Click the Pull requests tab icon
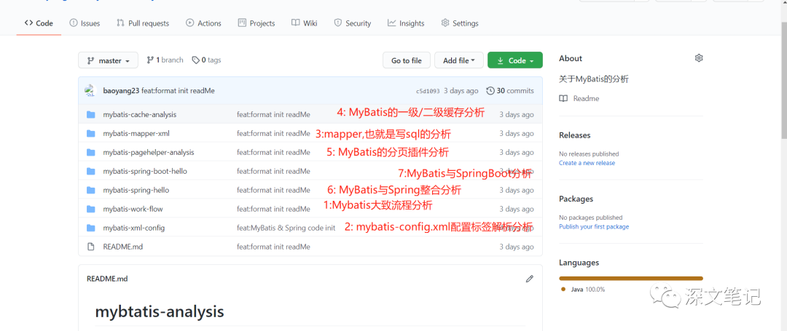787x331 pixels. pos(120,23)
